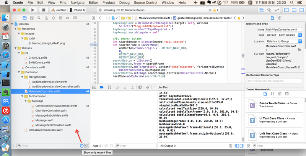This screenshot has width=306, height=156.
Task: Open the Find navigator magnifier icon
Action: click(x=39, y=18)
